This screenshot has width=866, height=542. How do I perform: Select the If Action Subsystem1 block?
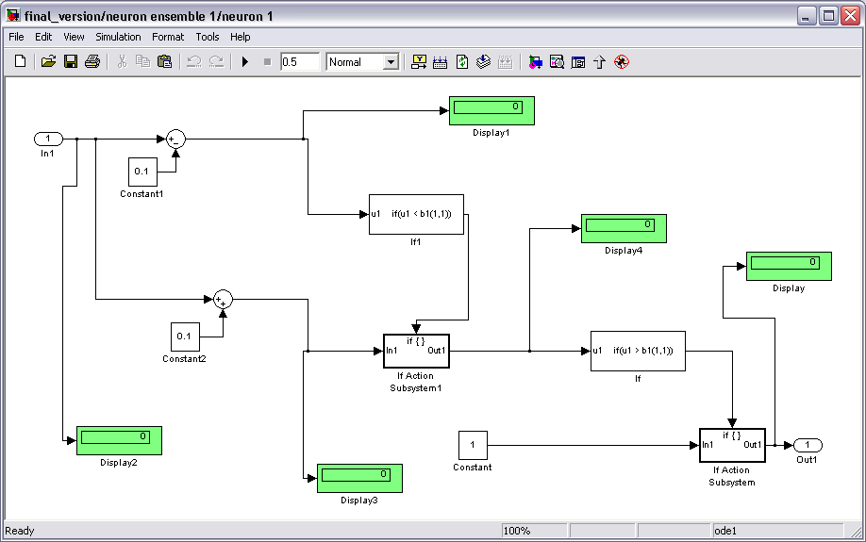click(416, 351)
